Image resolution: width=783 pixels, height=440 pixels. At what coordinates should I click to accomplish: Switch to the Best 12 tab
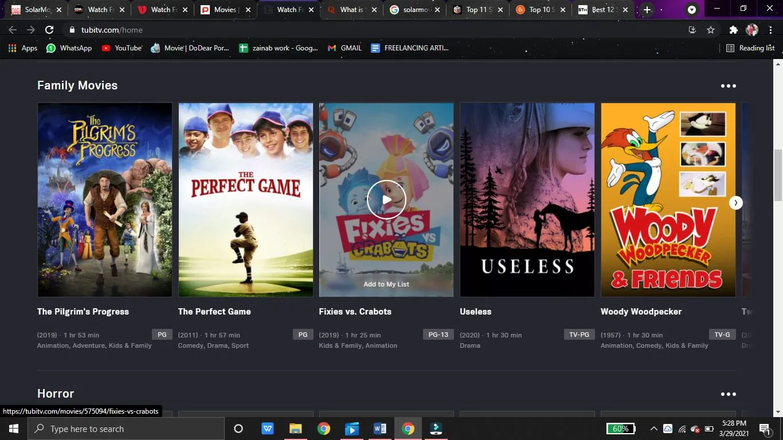pyautogui.click(x=603, y=10)
